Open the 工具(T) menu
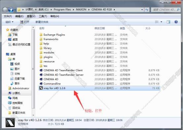183x130 pixels. [x=43, y=16]
